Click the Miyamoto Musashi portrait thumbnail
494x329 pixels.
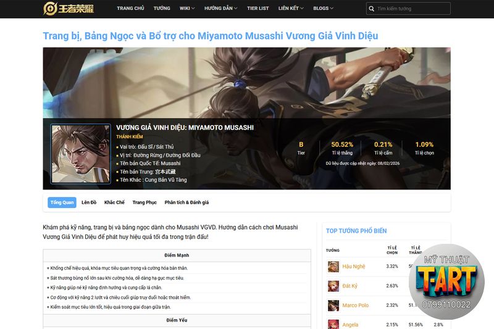81,154
